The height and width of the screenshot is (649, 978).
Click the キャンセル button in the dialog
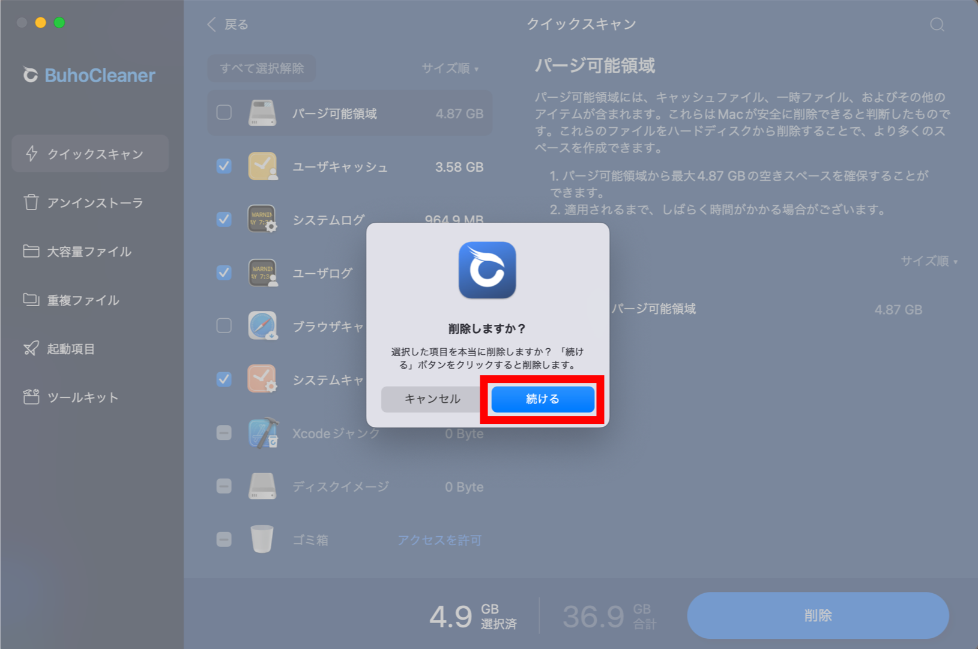coord(432,399)
